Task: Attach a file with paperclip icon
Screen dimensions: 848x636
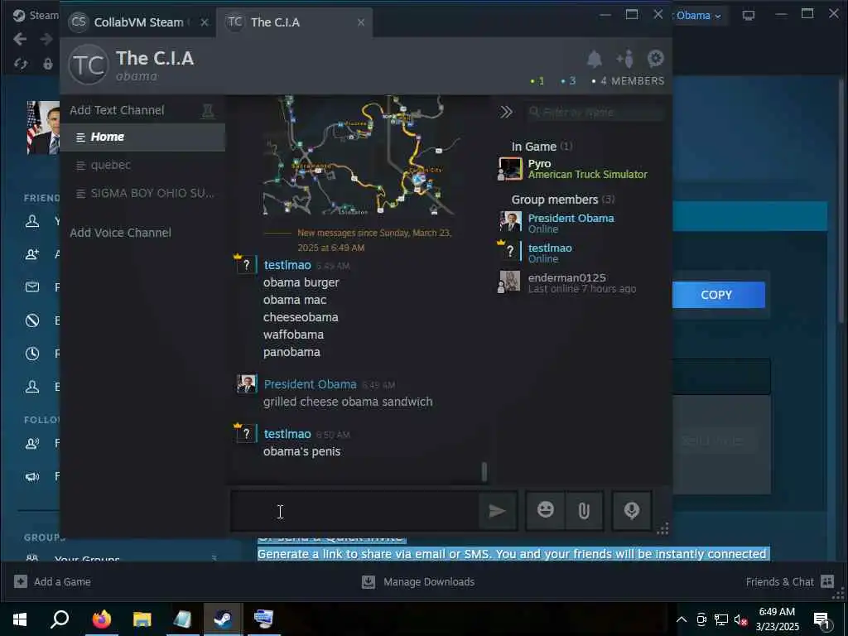Action: pos(584,510)
